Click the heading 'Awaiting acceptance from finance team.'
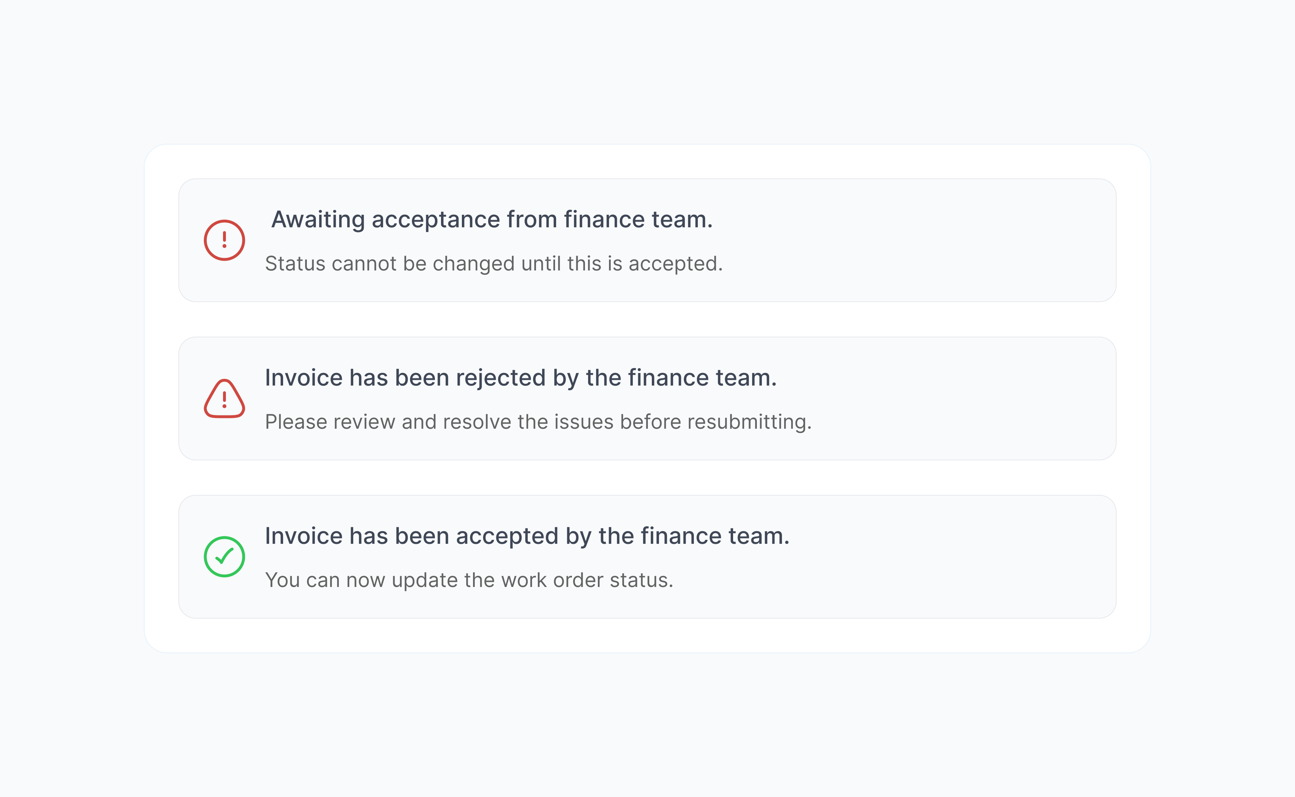Screen dimensions: 1295x797 [492, 219]
